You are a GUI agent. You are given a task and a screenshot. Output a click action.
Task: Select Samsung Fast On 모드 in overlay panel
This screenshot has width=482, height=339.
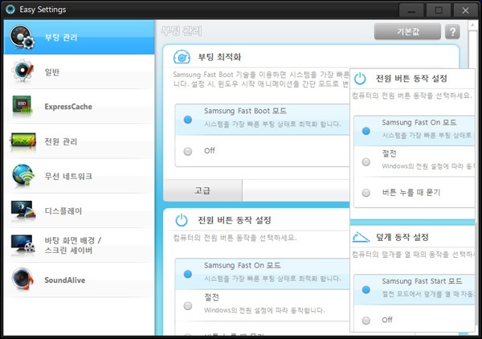pos(366,131)
